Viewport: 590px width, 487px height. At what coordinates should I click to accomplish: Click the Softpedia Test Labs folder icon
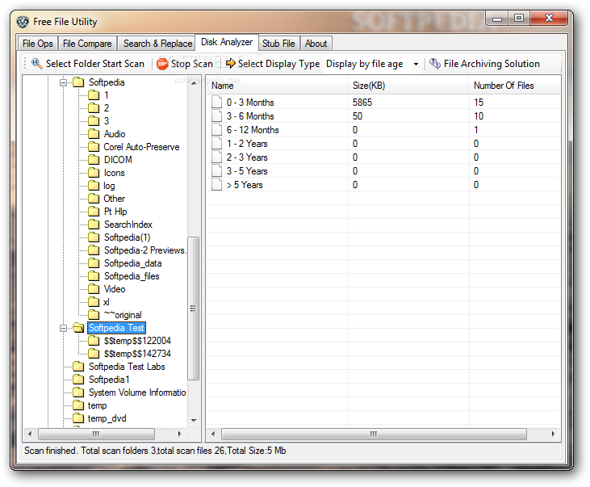click(x=78, y=367)
